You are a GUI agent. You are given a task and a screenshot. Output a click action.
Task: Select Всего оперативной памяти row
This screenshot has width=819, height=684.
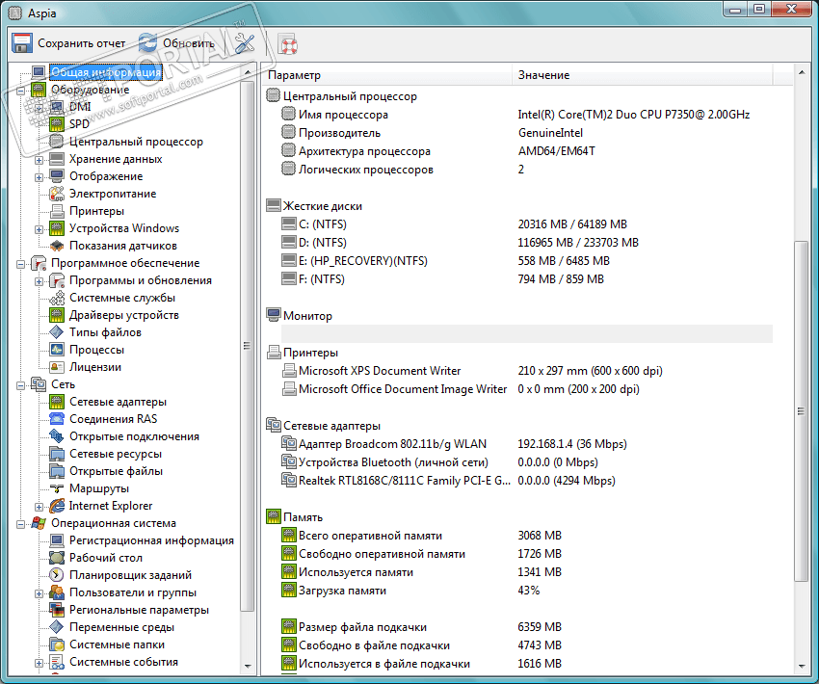point(526,536)
